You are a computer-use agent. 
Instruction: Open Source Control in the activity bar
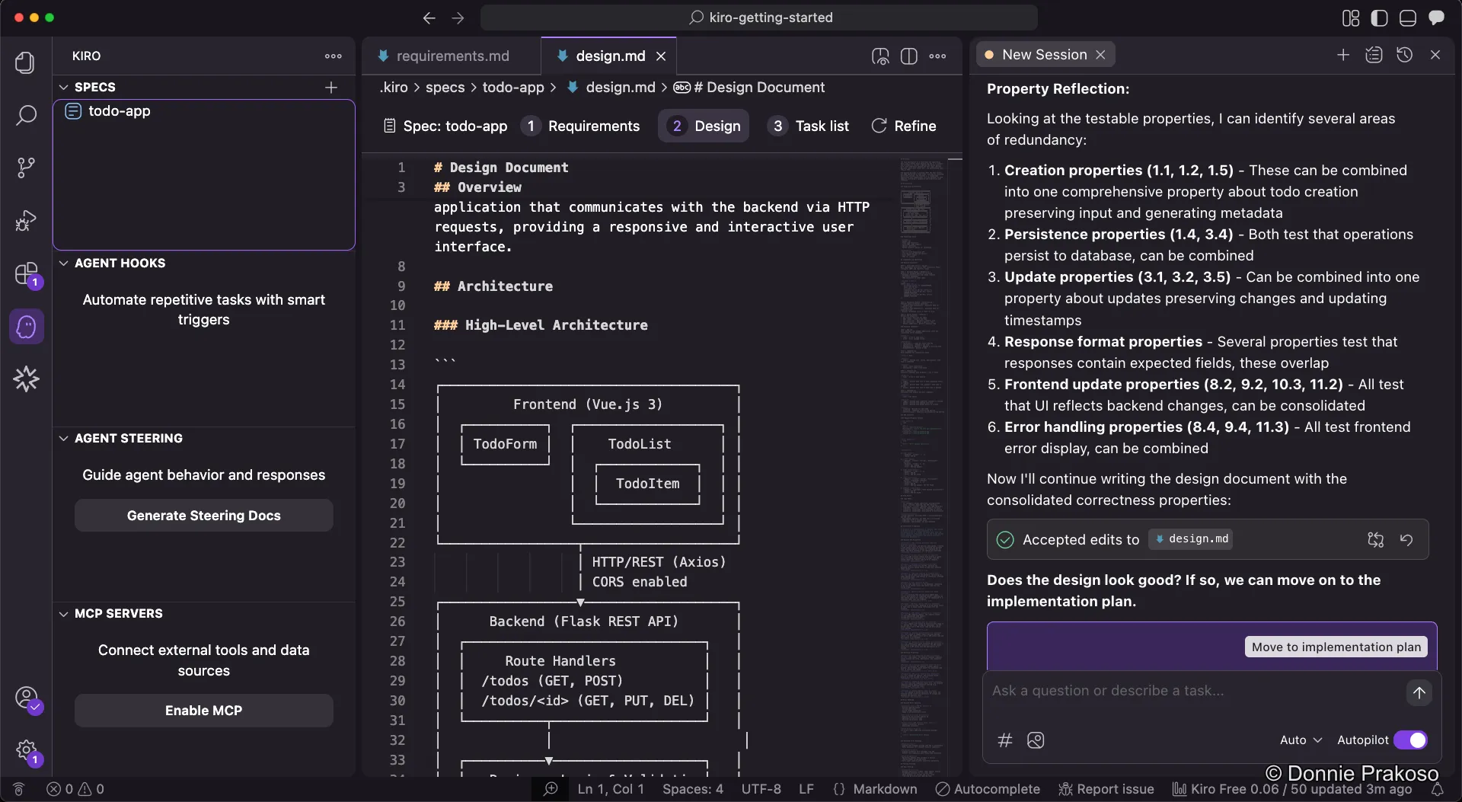pyautogui.click(x=26, y=168)
